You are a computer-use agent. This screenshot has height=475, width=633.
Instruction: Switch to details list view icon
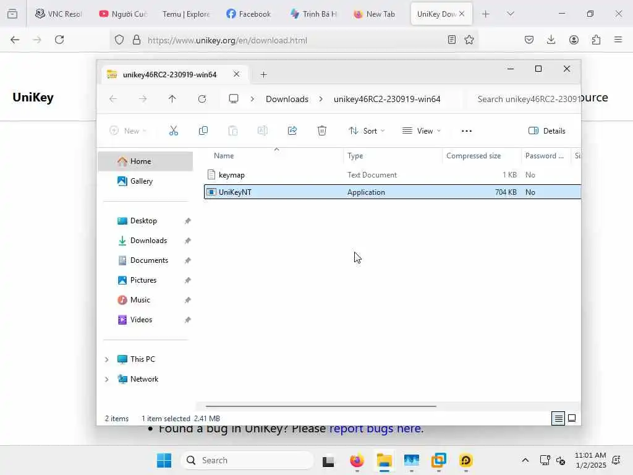[558, 419]
